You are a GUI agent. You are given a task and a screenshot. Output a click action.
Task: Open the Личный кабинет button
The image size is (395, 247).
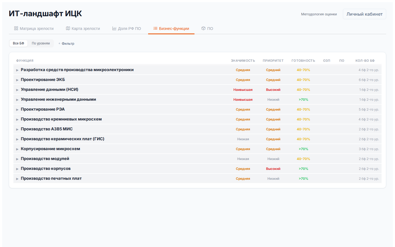[x=364, y=14]
